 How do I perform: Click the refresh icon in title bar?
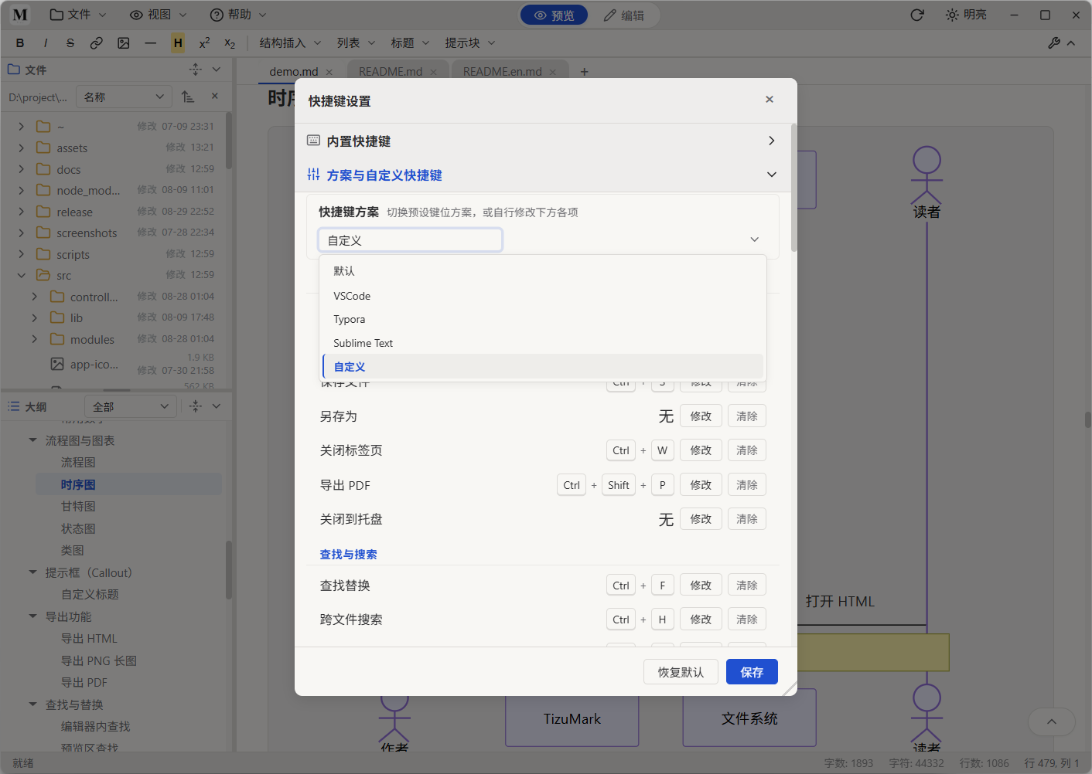click(x=917, y=15)
